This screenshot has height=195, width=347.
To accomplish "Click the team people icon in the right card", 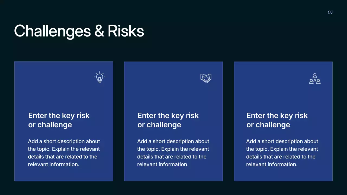I will click(x=315, y=79).
